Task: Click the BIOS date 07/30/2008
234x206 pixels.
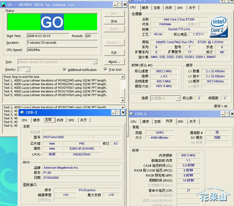Action: pos(81,178)
